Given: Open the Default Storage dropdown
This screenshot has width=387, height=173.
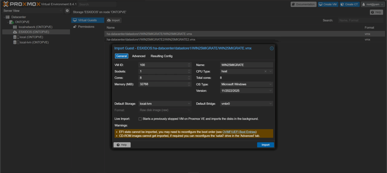Looking at the screenshot, I should tap(189, 104).
